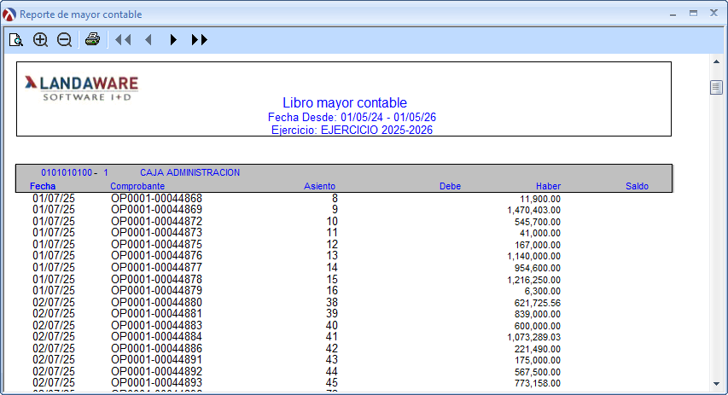Click 'Ejercicio: EJERCICIO 2025-2026' text
This screenshot has width=728, height=395.
[x=352, y=130]
